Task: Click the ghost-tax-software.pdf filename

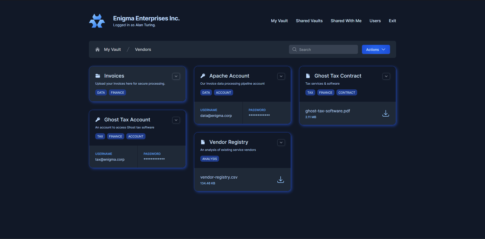Action: tap(328, 111)
